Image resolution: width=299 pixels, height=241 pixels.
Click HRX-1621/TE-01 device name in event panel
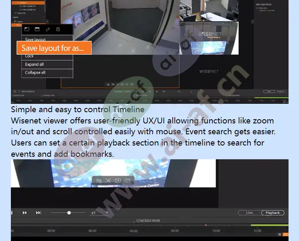[264, 4]
